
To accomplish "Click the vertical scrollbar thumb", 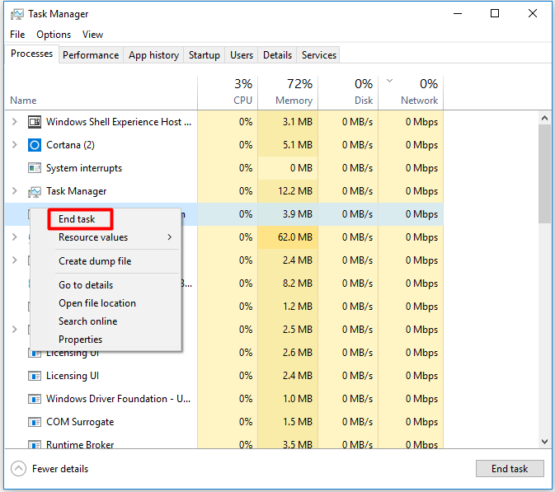I will (x=545, y=174).
